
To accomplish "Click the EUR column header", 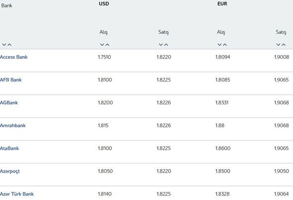I will (x=222, y=4).
